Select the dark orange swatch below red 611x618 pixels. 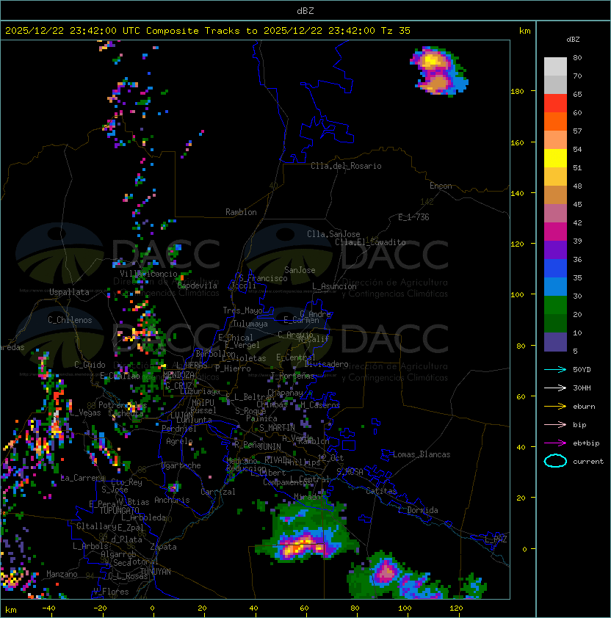[555, 122]
